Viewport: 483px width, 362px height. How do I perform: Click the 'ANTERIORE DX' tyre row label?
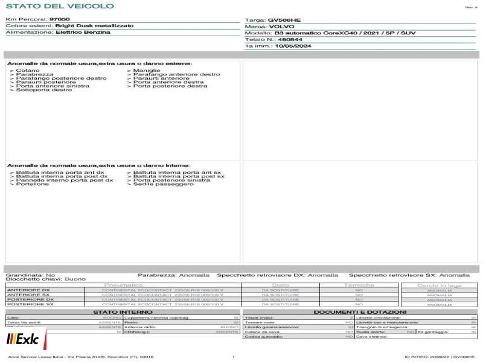click(x=28, y=290)
